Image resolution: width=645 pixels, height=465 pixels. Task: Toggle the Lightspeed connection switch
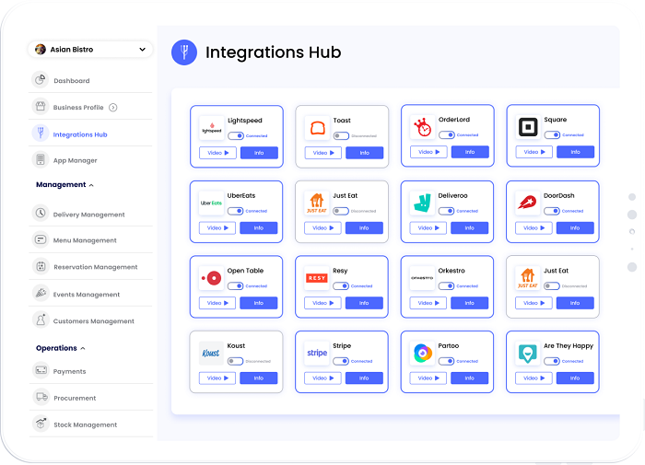coord(235,135)
